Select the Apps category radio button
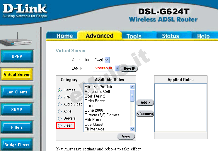This screenshot has width=218, height=151. (x=60, y=111)
